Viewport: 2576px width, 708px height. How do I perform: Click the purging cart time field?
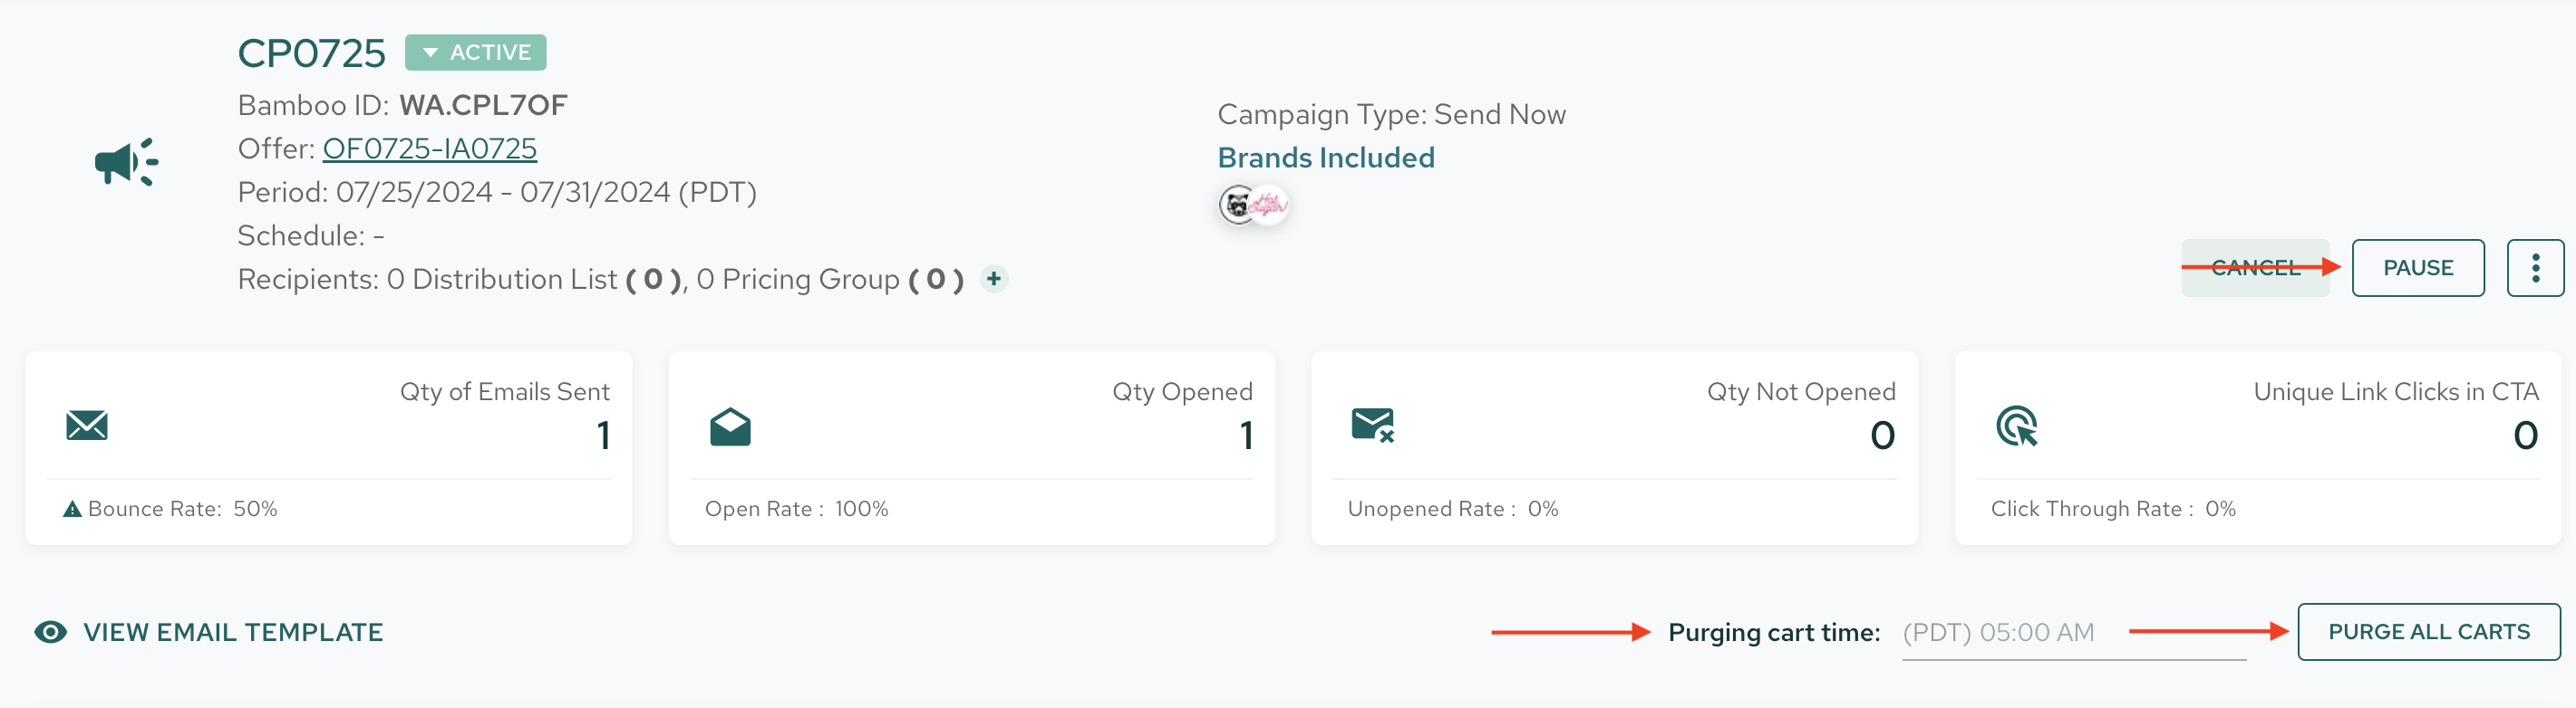click(2074, 633)
